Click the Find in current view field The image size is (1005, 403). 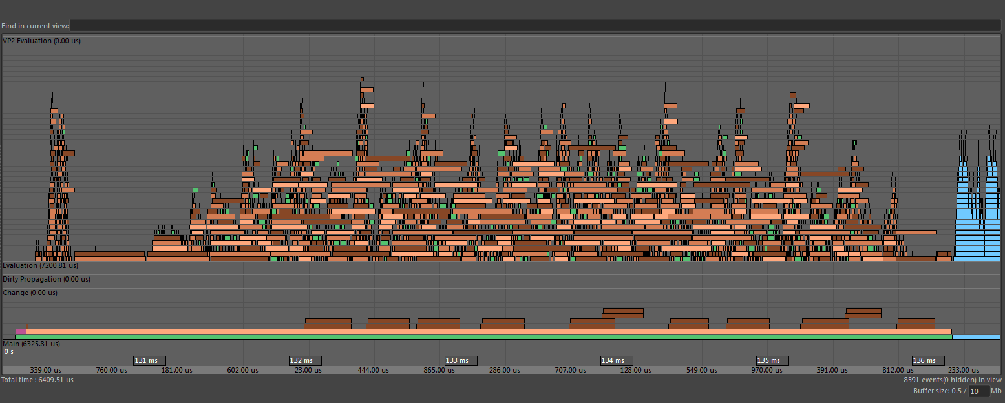coord(535,26)
